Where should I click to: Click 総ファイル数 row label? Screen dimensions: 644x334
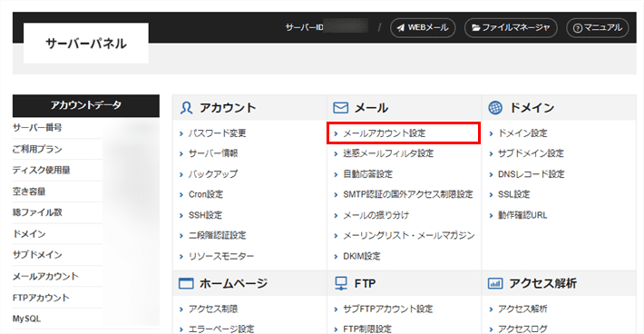pyautogui.click(x=37, y=212)
